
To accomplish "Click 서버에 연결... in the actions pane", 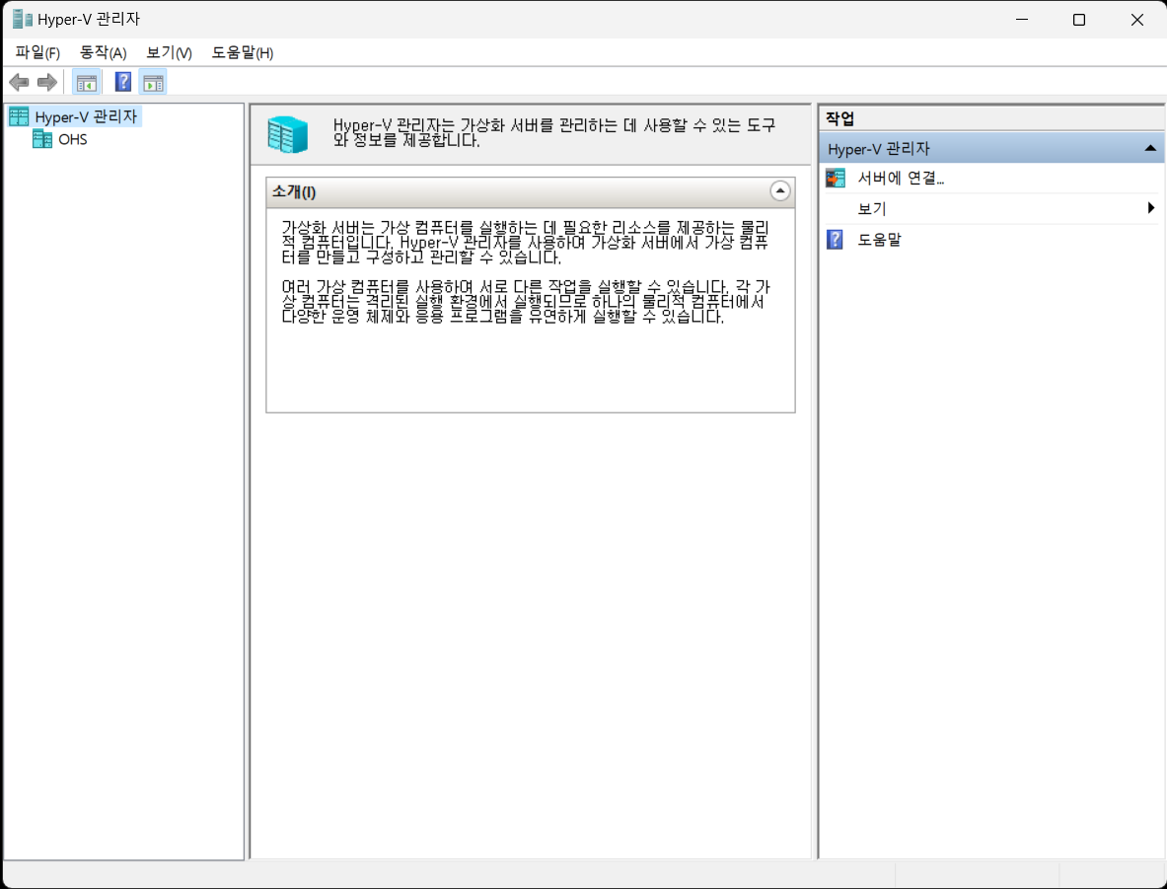I will 901,178.
